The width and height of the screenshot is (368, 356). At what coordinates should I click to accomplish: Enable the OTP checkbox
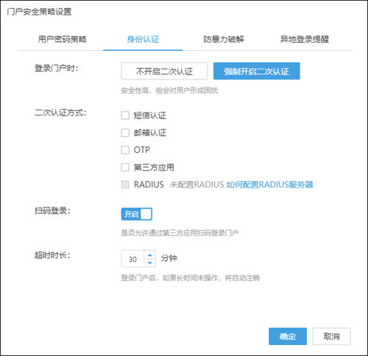125,150
